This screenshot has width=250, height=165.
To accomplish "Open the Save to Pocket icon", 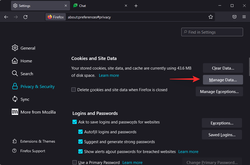I will (234, 17).
